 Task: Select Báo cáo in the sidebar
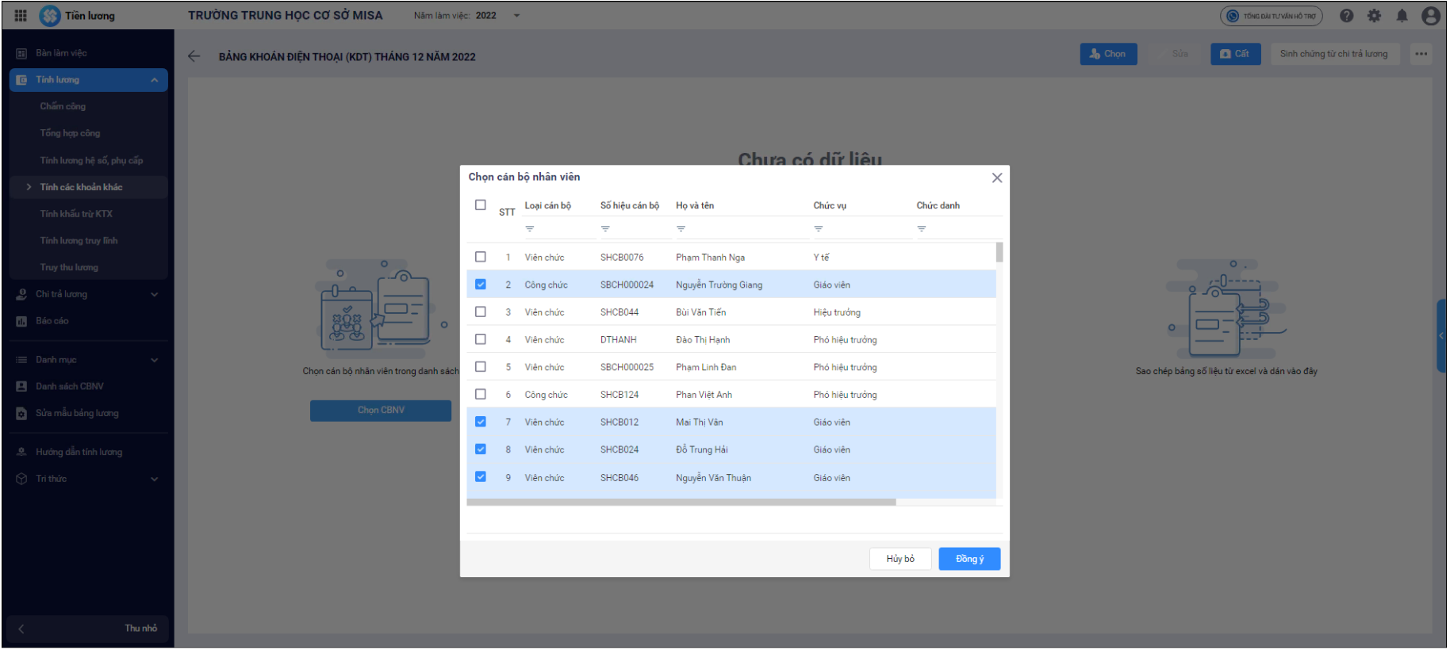pos(52,321)
